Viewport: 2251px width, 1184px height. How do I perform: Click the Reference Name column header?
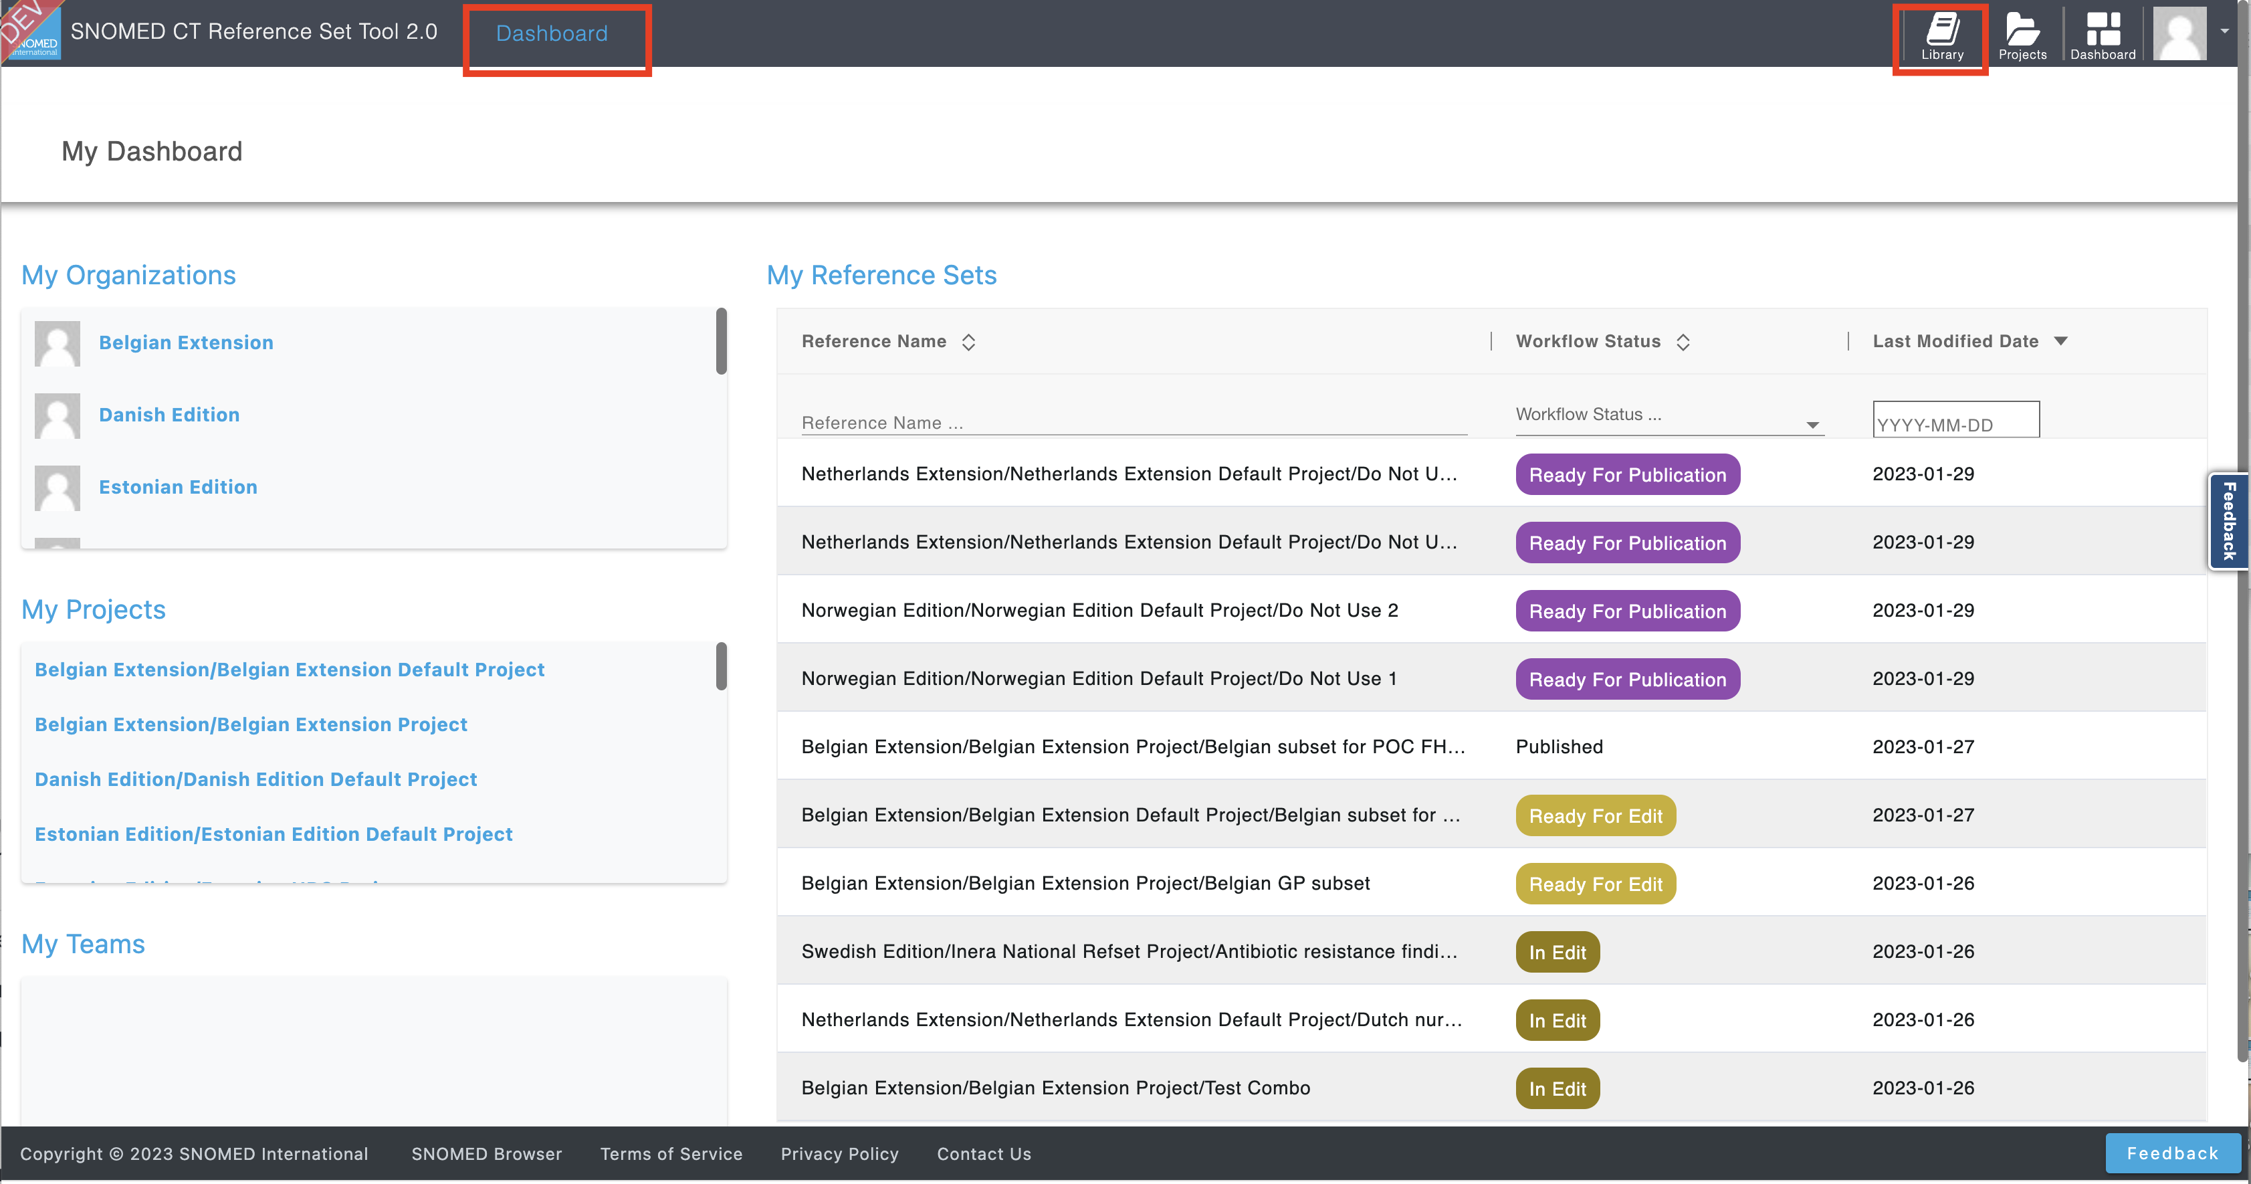[x=874, y=340]
